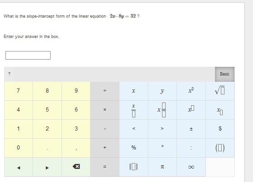Insert the plus-minus symbol

point(191,129)
